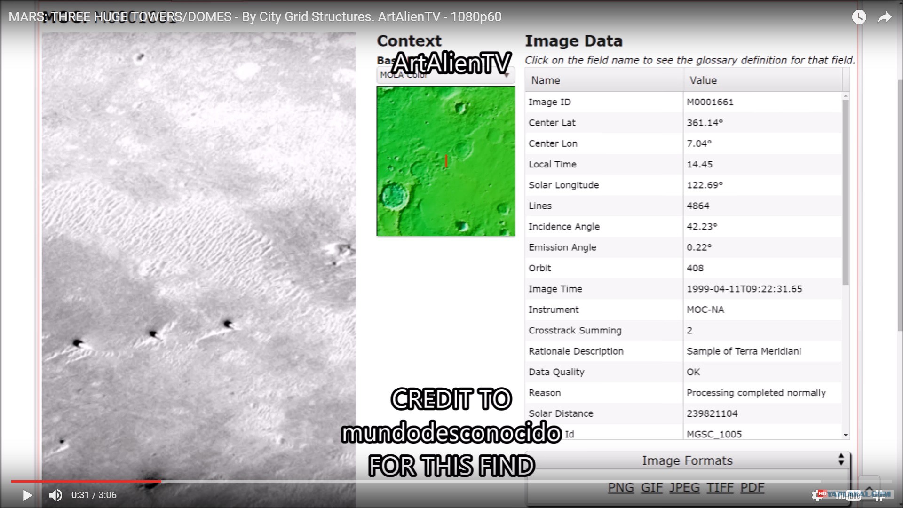Viewport: 903px width, 508px height.
Task: Mute the video volume
Action: pyautogui.click(x=55, y=495)
